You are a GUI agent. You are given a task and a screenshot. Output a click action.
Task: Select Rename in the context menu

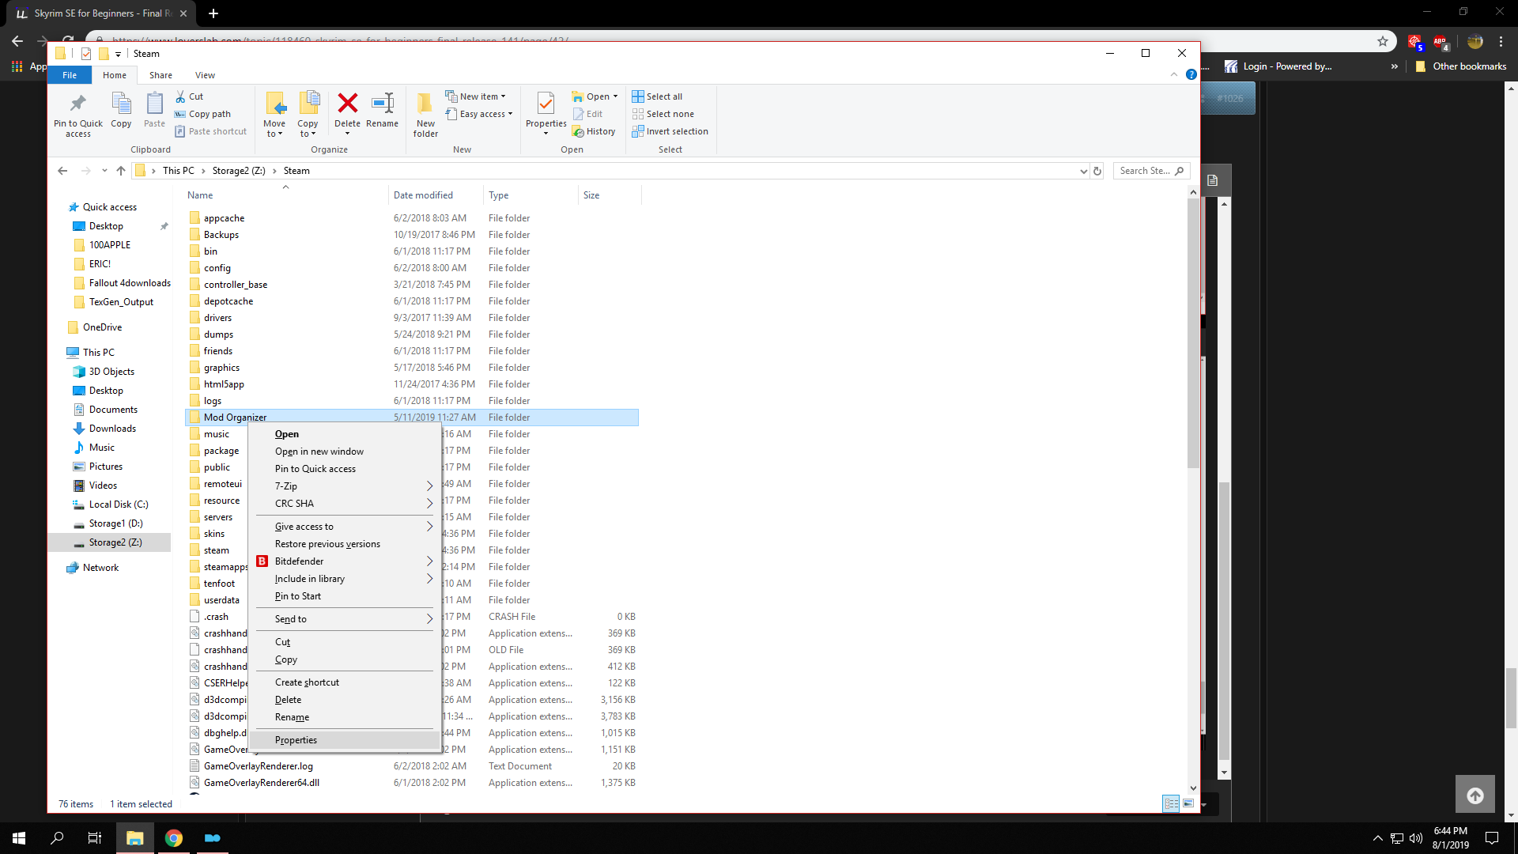[345, 717]
